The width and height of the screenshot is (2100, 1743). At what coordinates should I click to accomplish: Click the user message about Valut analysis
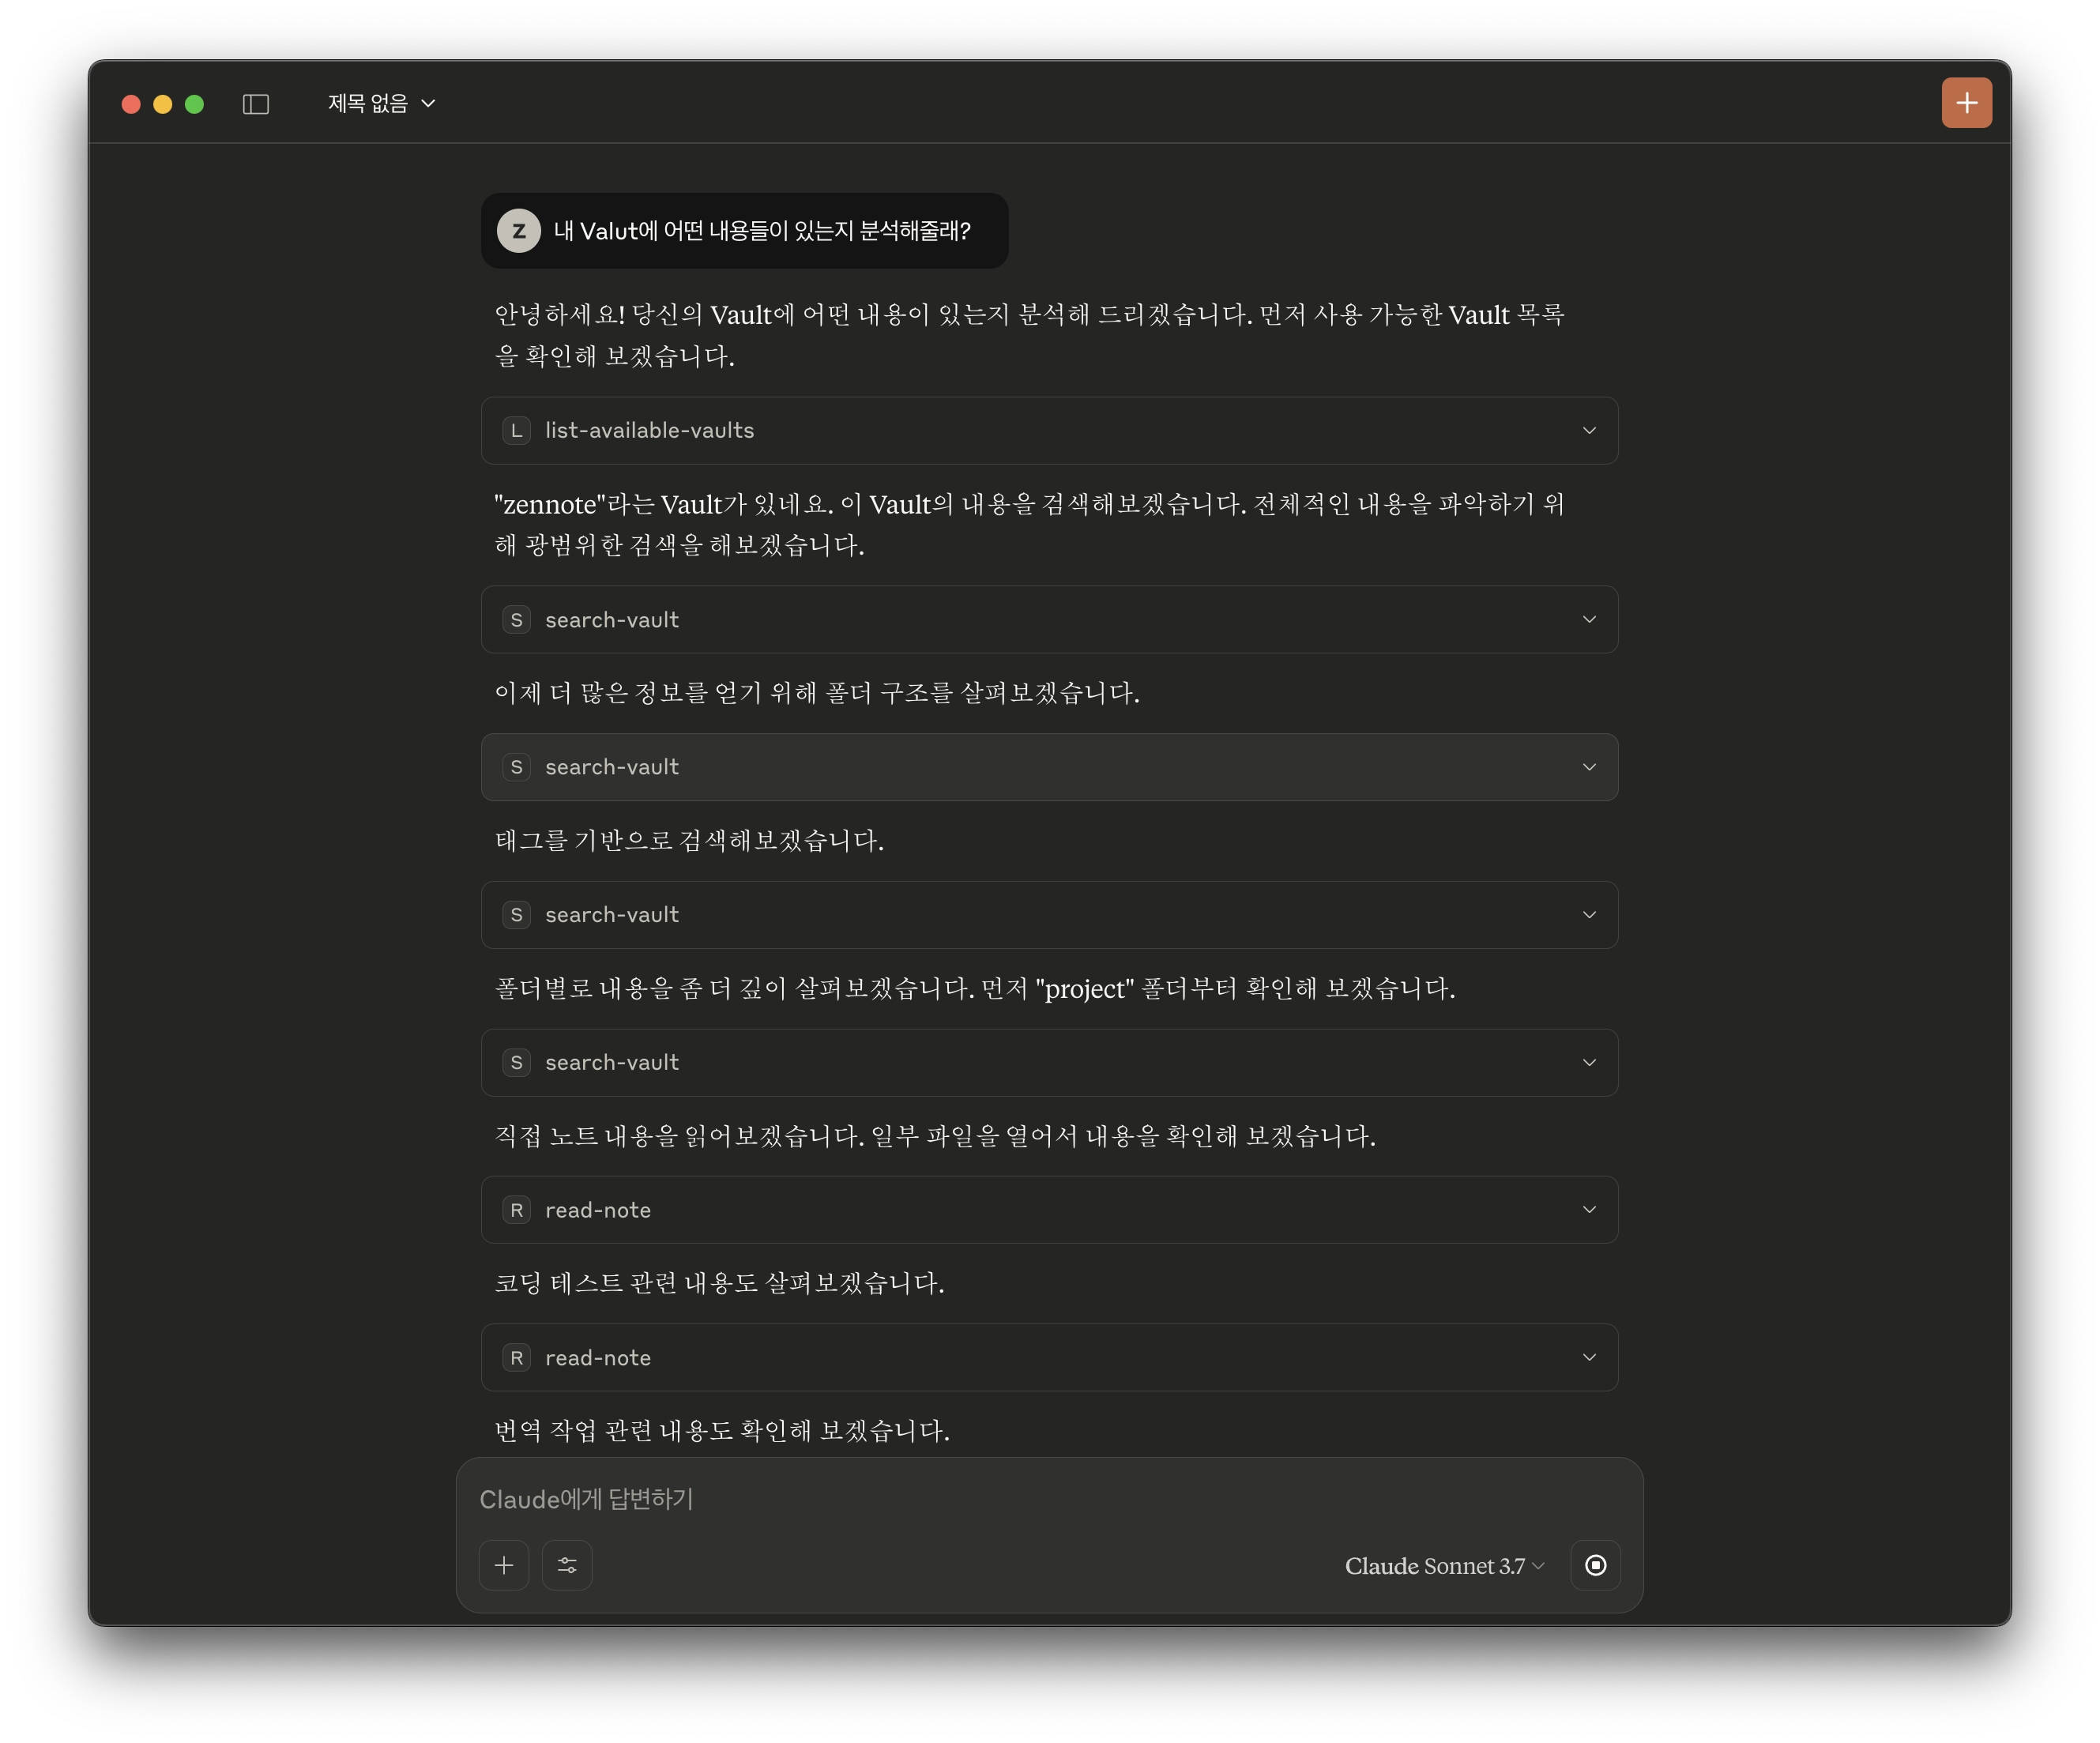pyautogui.click(x=744, y=231)
